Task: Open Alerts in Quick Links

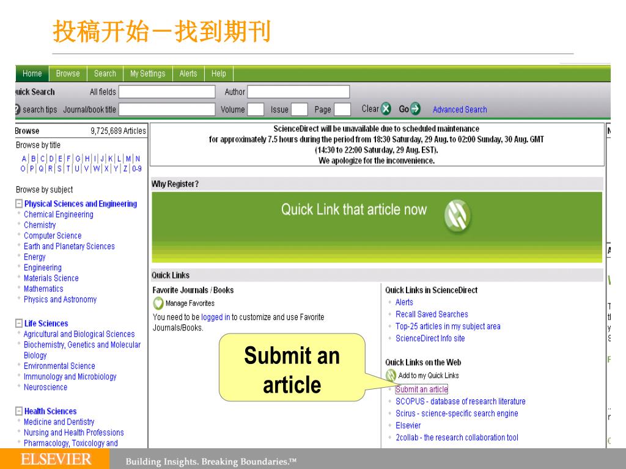Action: click(x=405, y=302)
